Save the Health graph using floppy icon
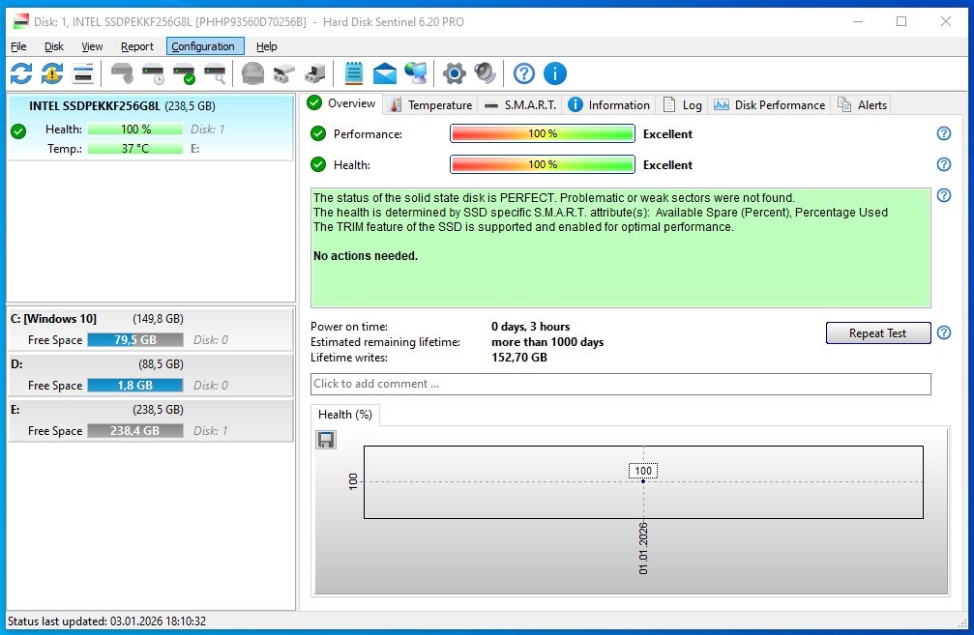The height and width of the screenshot is (635, 974). pos(326,440)
